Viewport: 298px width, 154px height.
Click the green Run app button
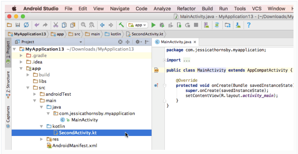153,25
